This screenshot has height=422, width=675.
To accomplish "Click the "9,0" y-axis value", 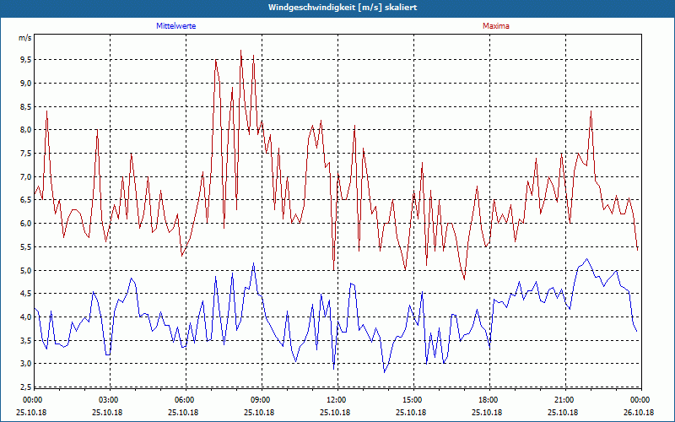I will pos(26,83).
